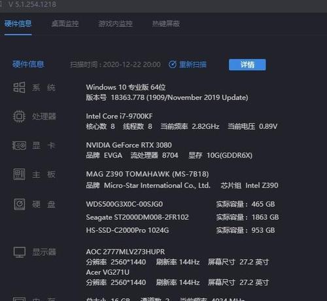
Task: Click the processor (处理器) chip icon
Action: pos(19,116)
